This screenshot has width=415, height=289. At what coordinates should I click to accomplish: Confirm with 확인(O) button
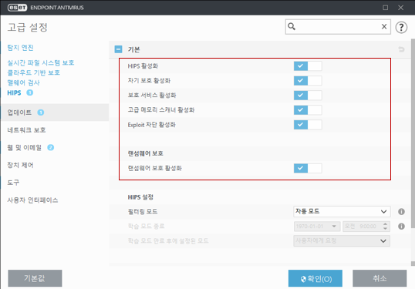315,278
